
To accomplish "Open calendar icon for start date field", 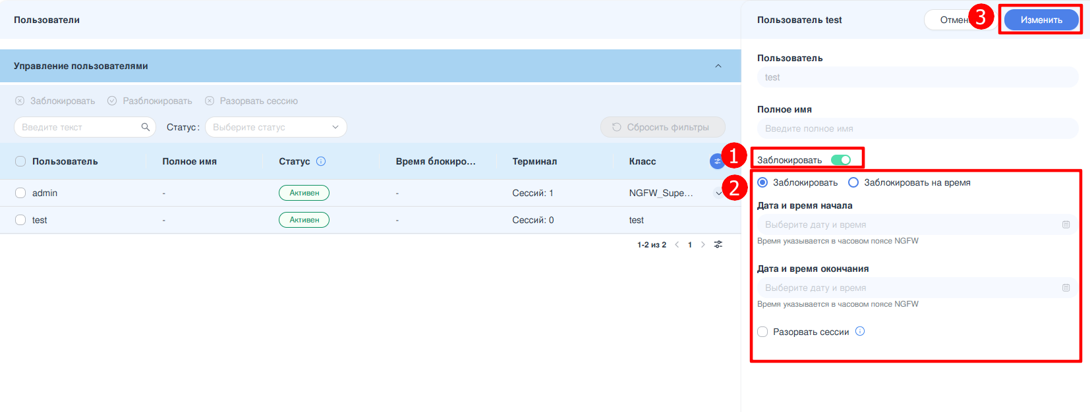I will [x=1066, y=225].
